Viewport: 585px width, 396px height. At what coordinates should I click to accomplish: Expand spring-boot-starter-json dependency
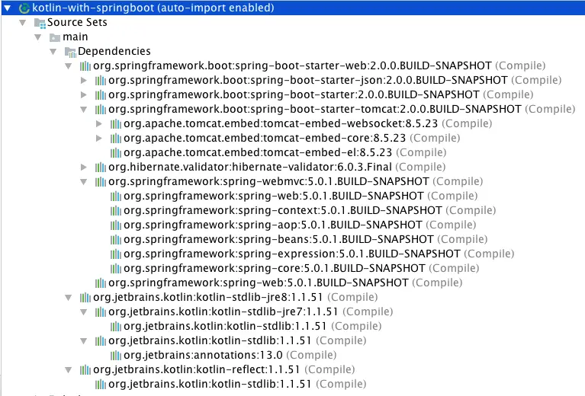[84, 81]
